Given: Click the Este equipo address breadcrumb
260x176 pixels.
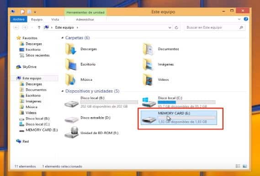Looking at the screenshot, I should point(64,27).
